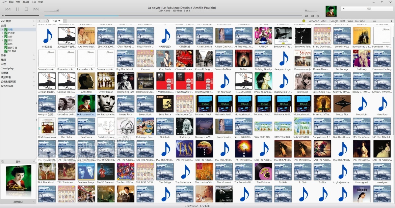Skip to previous track
This screenshot has width=395, height=208.
8,9
